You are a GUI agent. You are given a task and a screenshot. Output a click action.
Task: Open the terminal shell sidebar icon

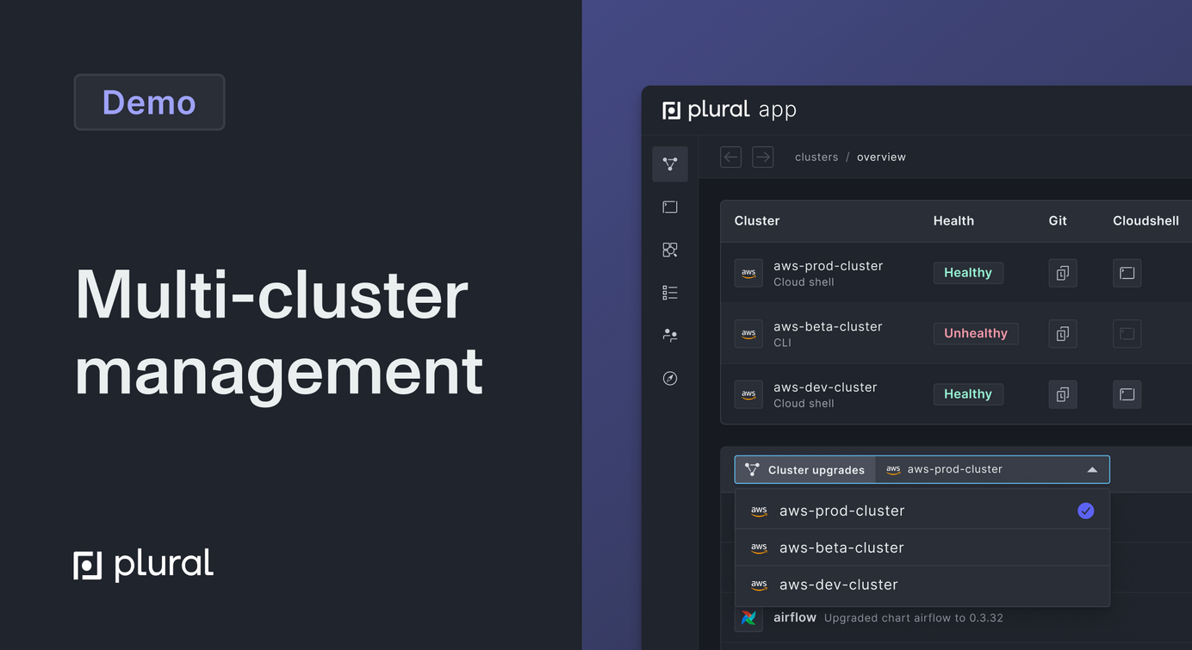[670, 207]
